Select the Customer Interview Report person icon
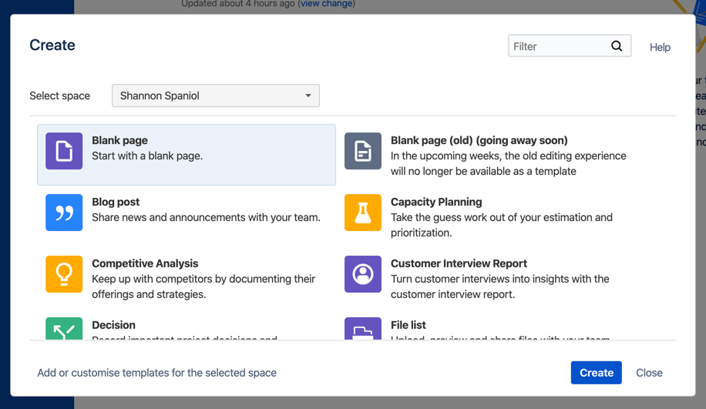Image resolution: width=706 pixels, height=409 pixels. click(363, 274)
